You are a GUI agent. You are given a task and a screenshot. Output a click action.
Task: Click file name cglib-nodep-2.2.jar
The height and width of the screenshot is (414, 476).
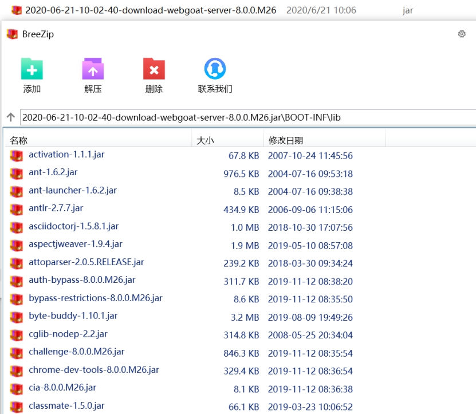pyautogui.click(x=68, y=334)
